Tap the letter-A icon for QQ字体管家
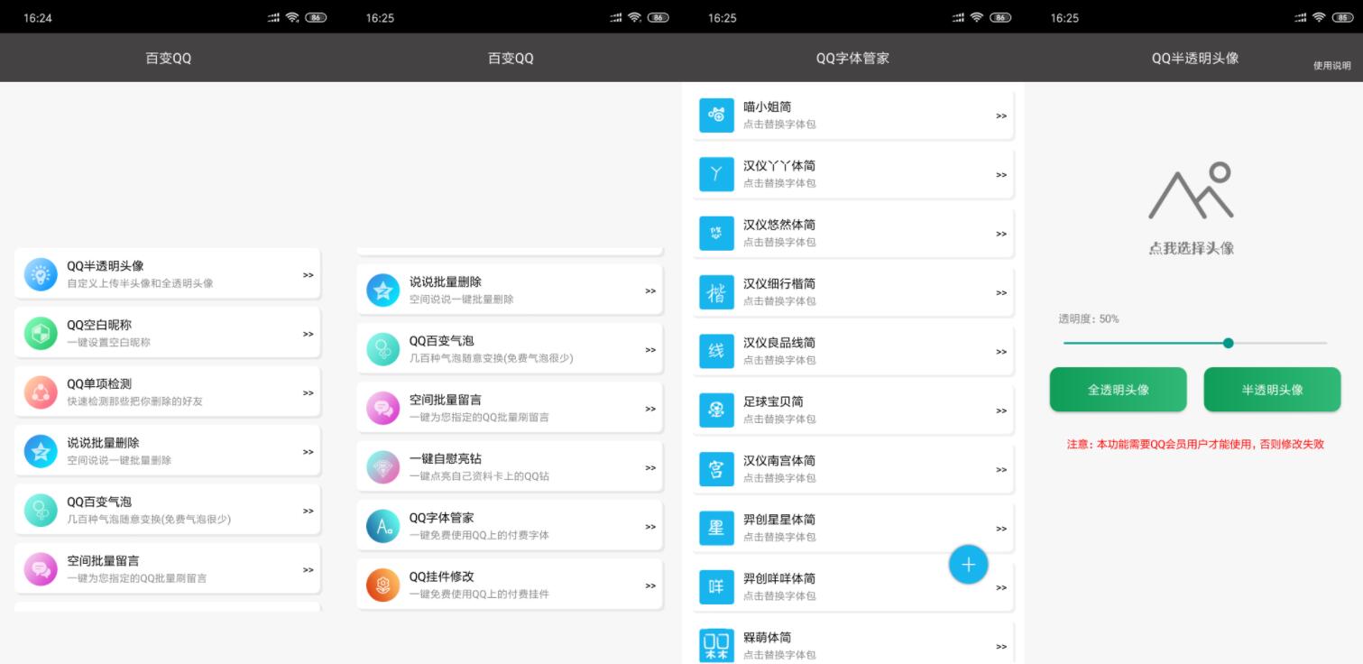The image size is (1363, 664). tap(382, 526)
